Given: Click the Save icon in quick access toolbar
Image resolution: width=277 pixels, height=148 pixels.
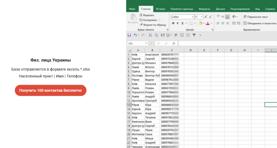Looking at the screenshot, I should (x=129, y=35).
